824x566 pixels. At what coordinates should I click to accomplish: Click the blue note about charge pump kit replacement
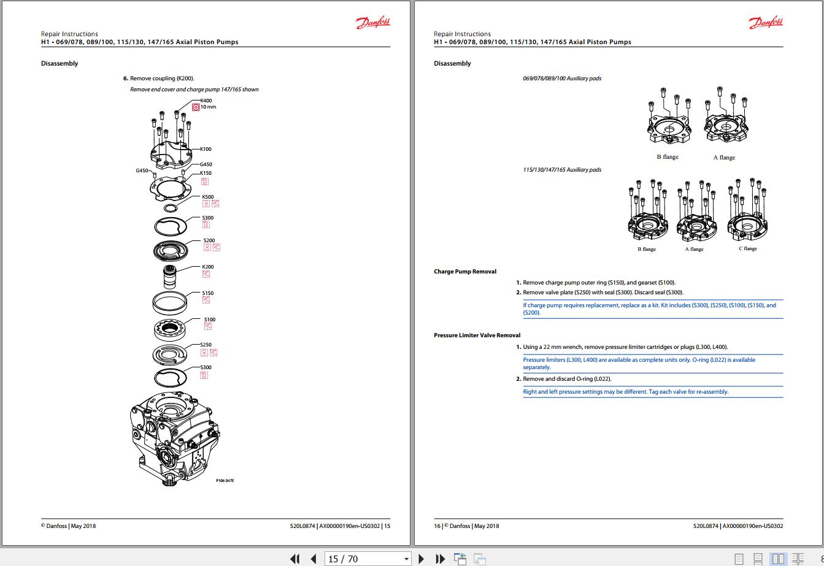653,308
